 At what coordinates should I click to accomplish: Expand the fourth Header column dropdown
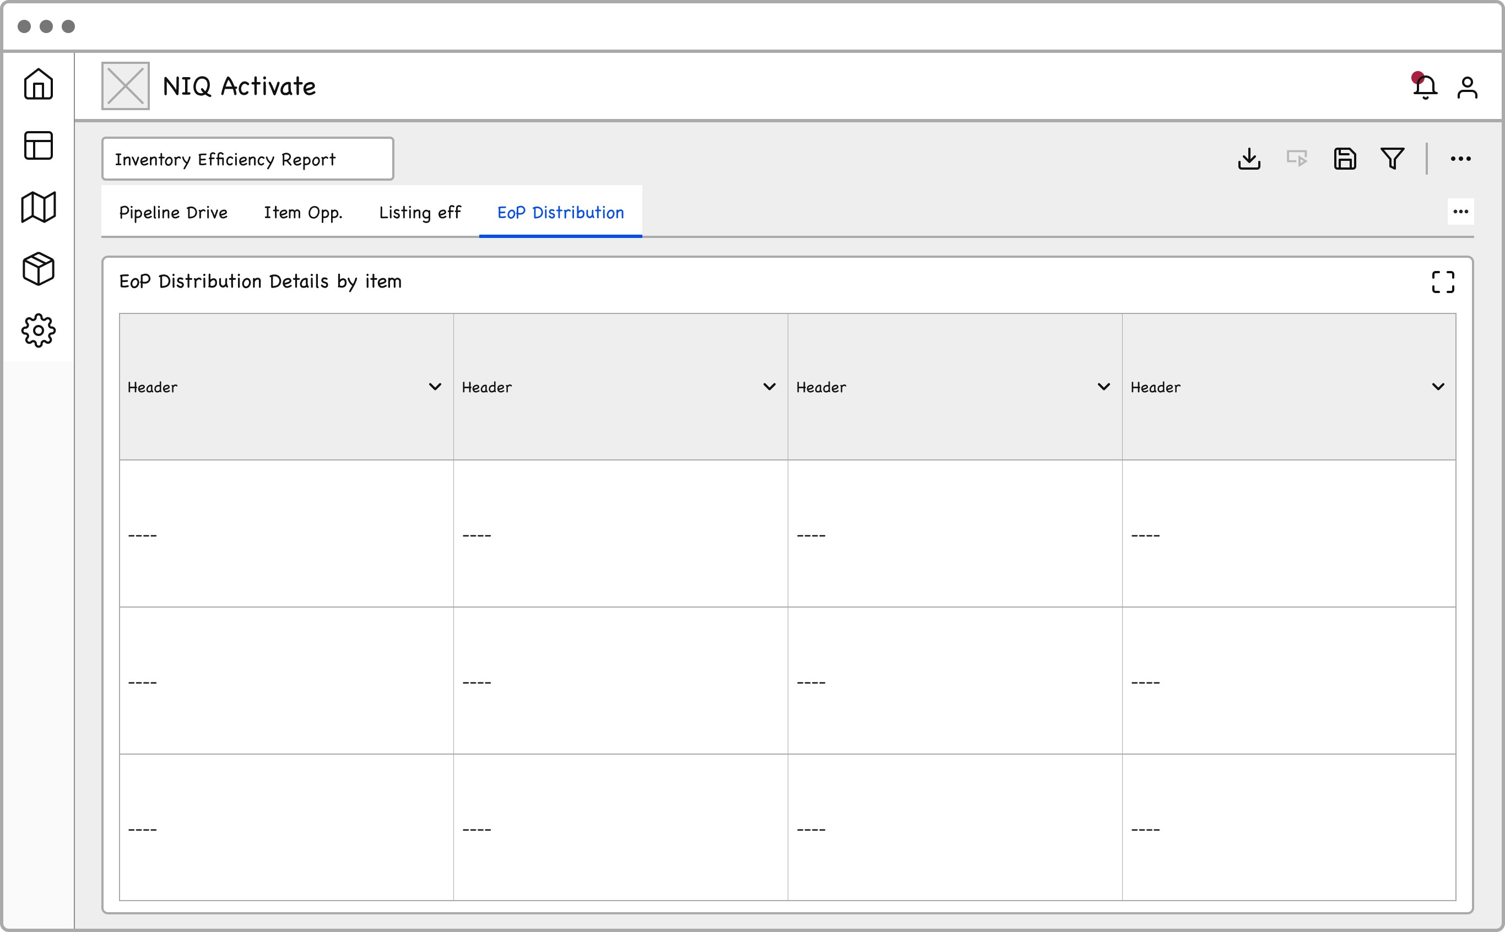(1438, 387)
